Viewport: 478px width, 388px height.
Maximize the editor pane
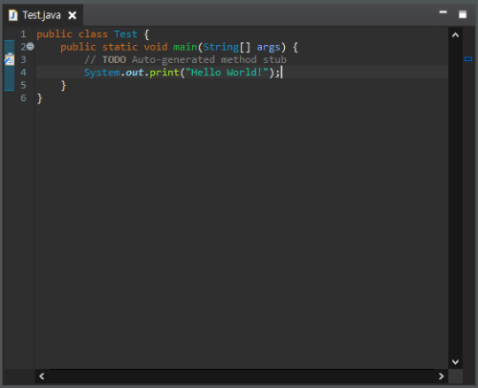coord(463,14)
